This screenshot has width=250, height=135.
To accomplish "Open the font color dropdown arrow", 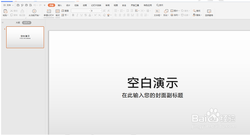I will pyautogui.click(x=92, y=15).
